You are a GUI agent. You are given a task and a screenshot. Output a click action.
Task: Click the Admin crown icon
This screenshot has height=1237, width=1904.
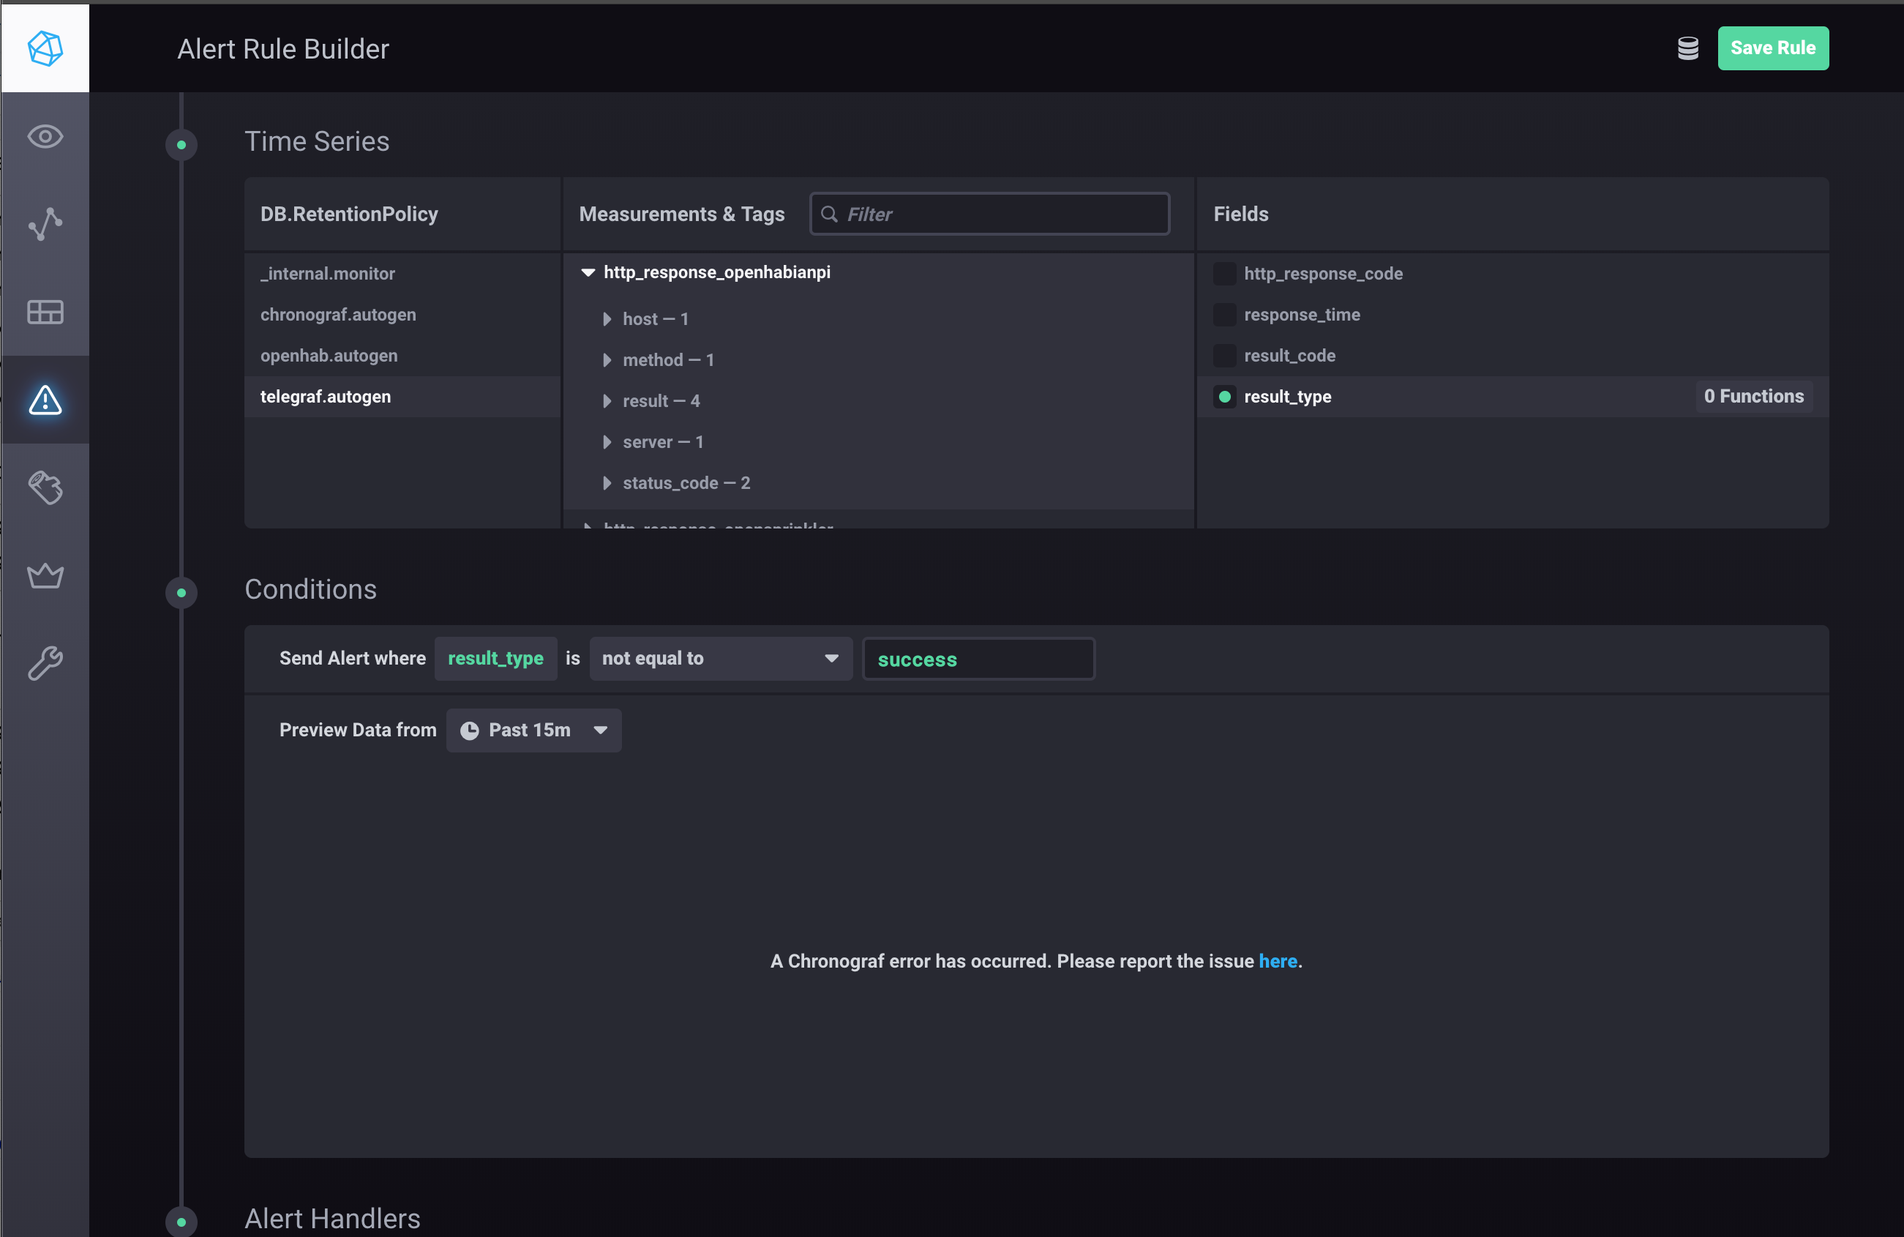45,575
